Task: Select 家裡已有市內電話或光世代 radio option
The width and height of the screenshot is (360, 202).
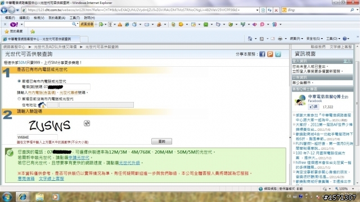Action: (19, 81)
